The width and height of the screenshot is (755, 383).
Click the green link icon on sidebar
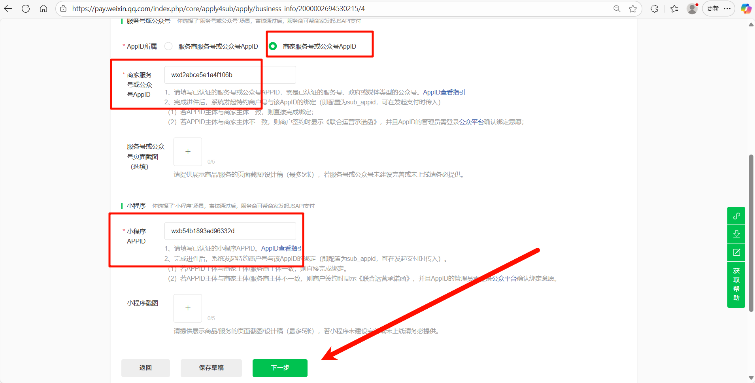tap(736, 216)
